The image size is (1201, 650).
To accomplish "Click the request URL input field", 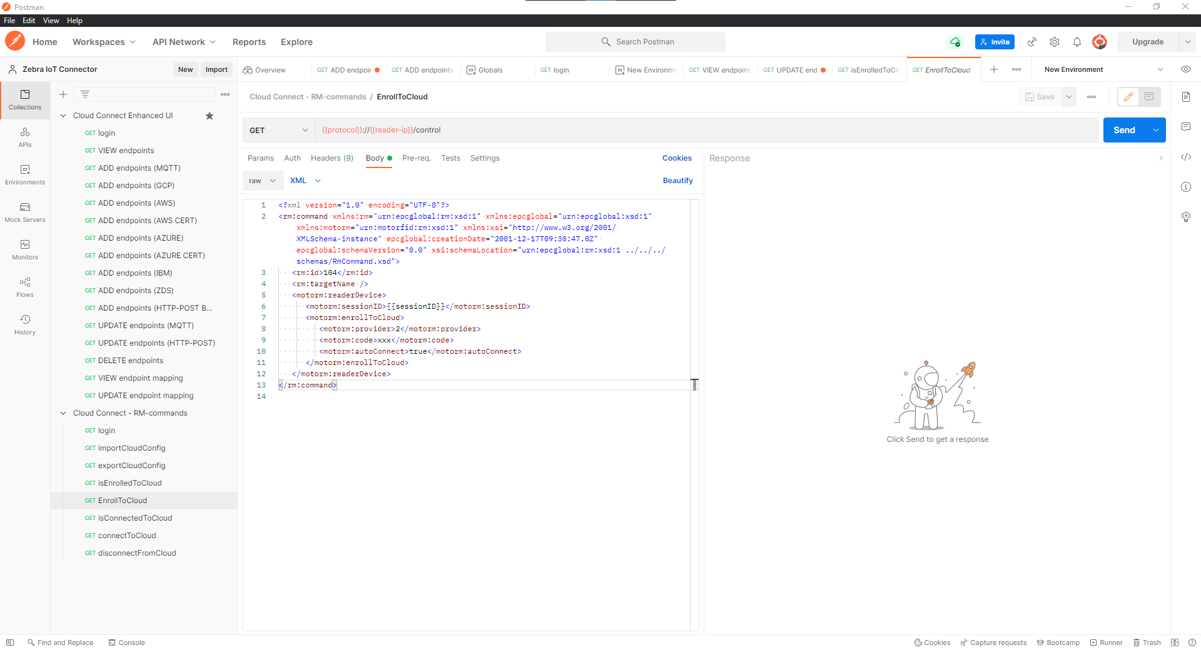I will (706, 130).
